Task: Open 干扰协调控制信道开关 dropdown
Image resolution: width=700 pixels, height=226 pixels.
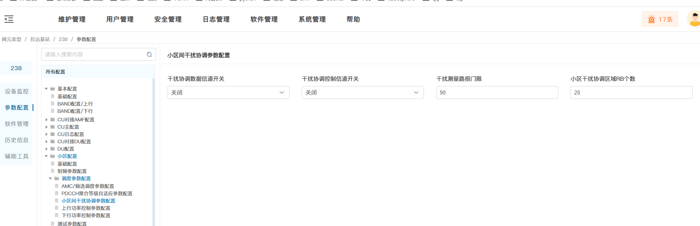Action: 362,93
